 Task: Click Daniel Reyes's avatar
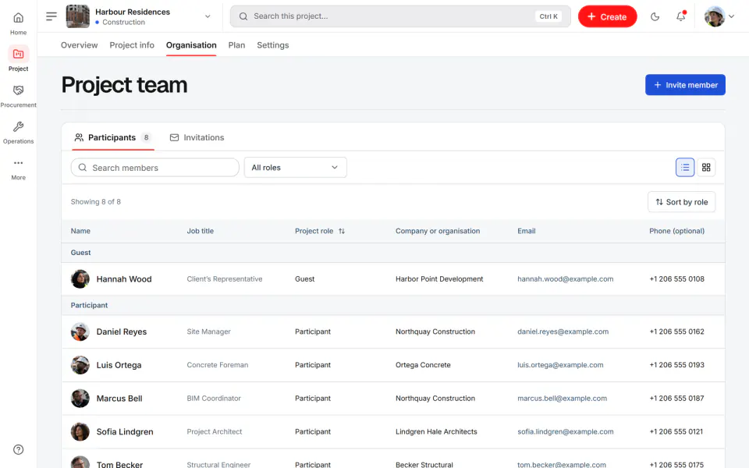click(80, 331)
